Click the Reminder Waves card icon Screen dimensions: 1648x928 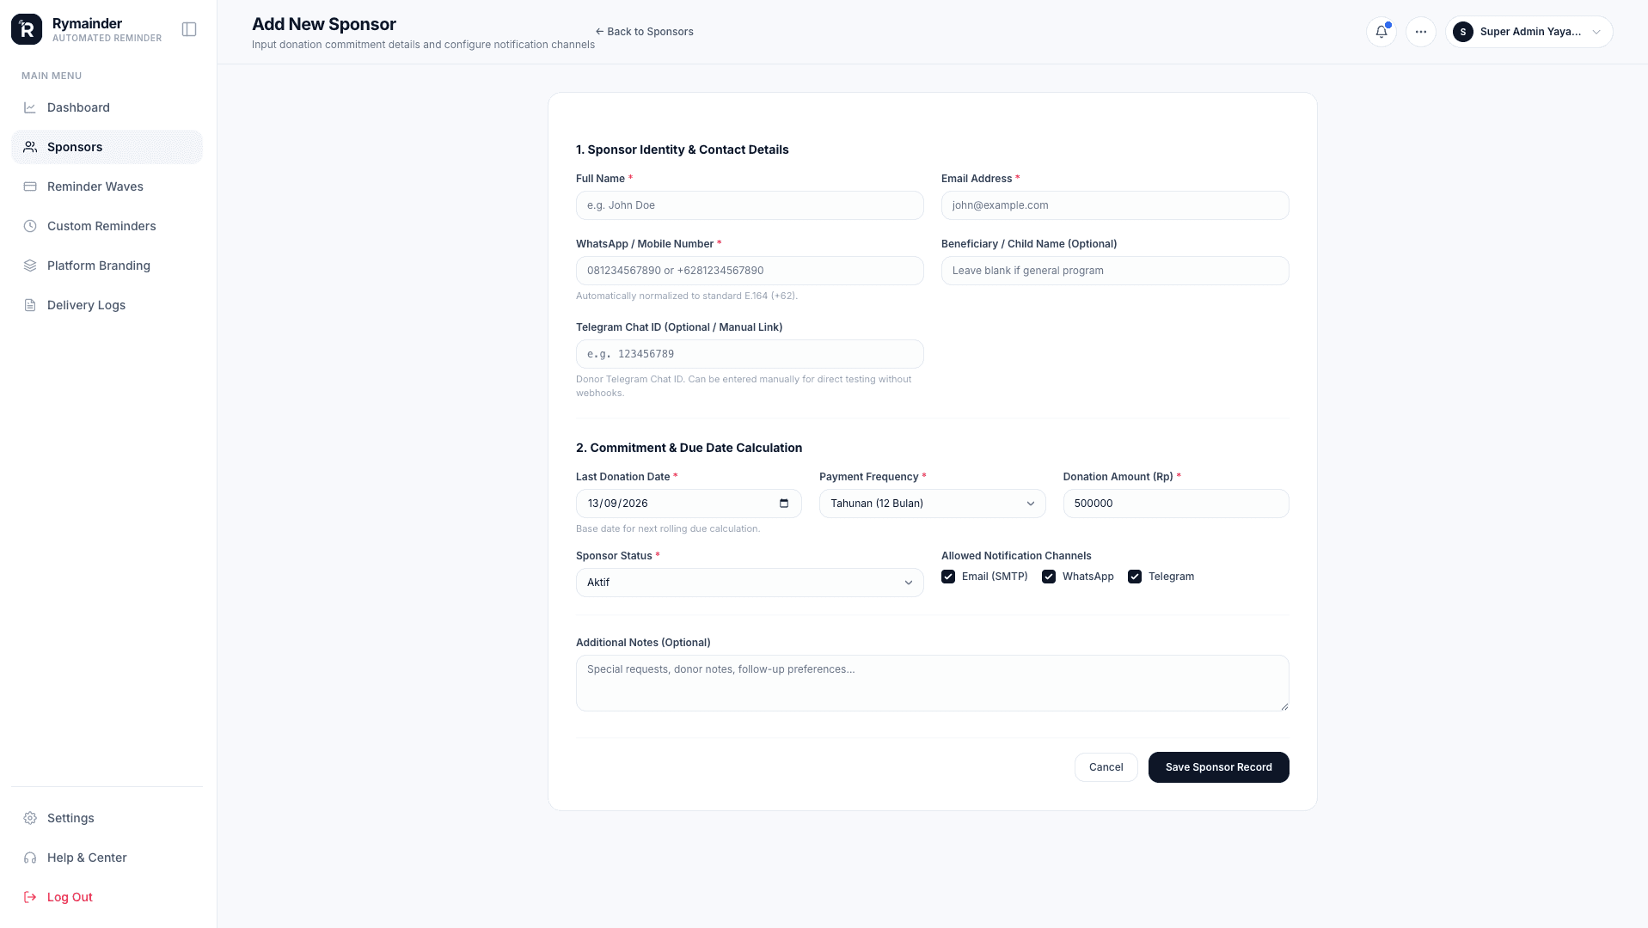click(x=30, y=186)
